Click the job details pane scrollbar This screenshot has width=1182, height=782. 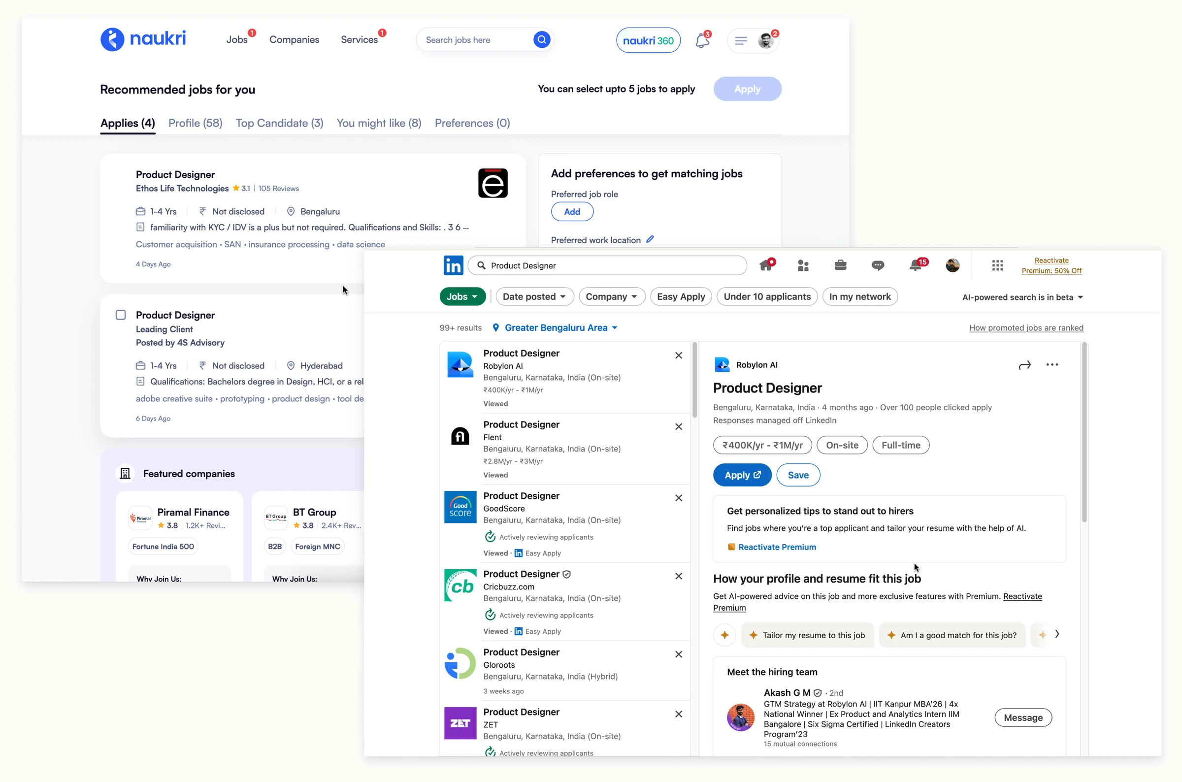[x=1084, y=432]
